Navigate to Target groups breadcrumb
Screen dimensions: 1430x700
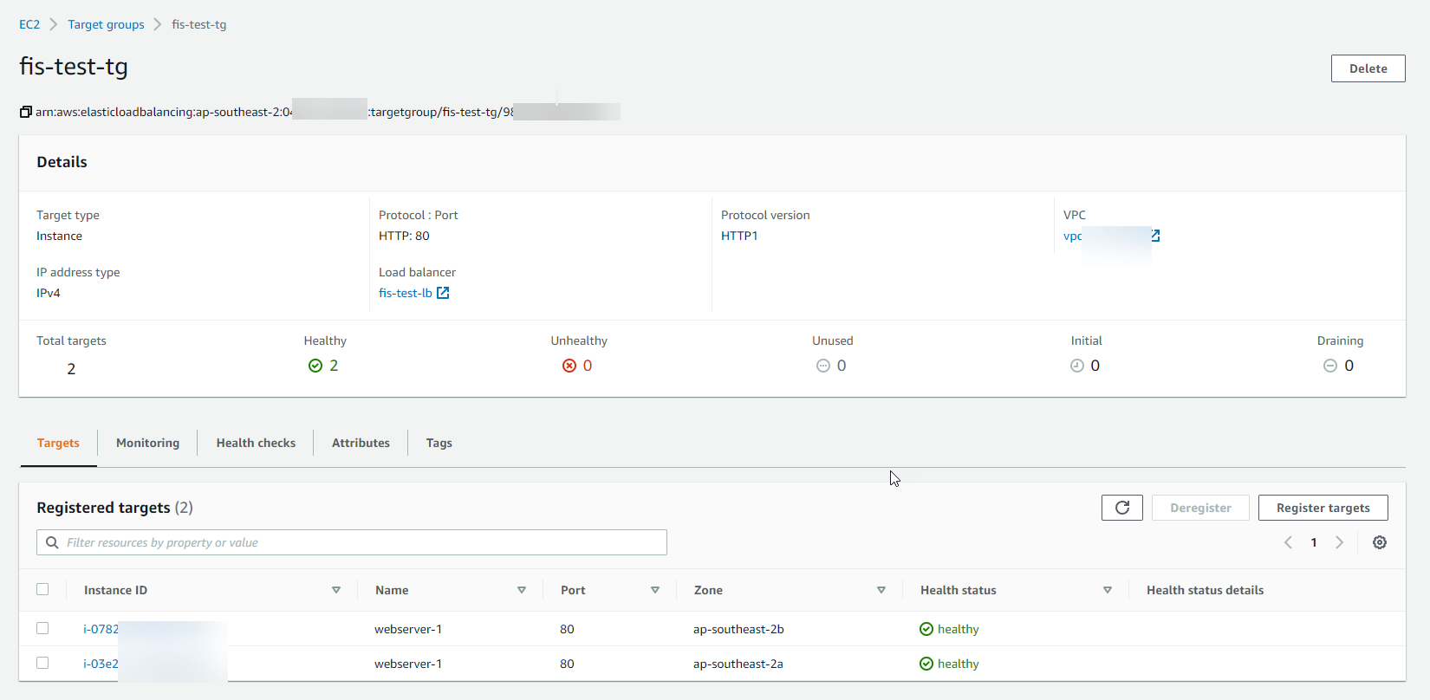106,24
